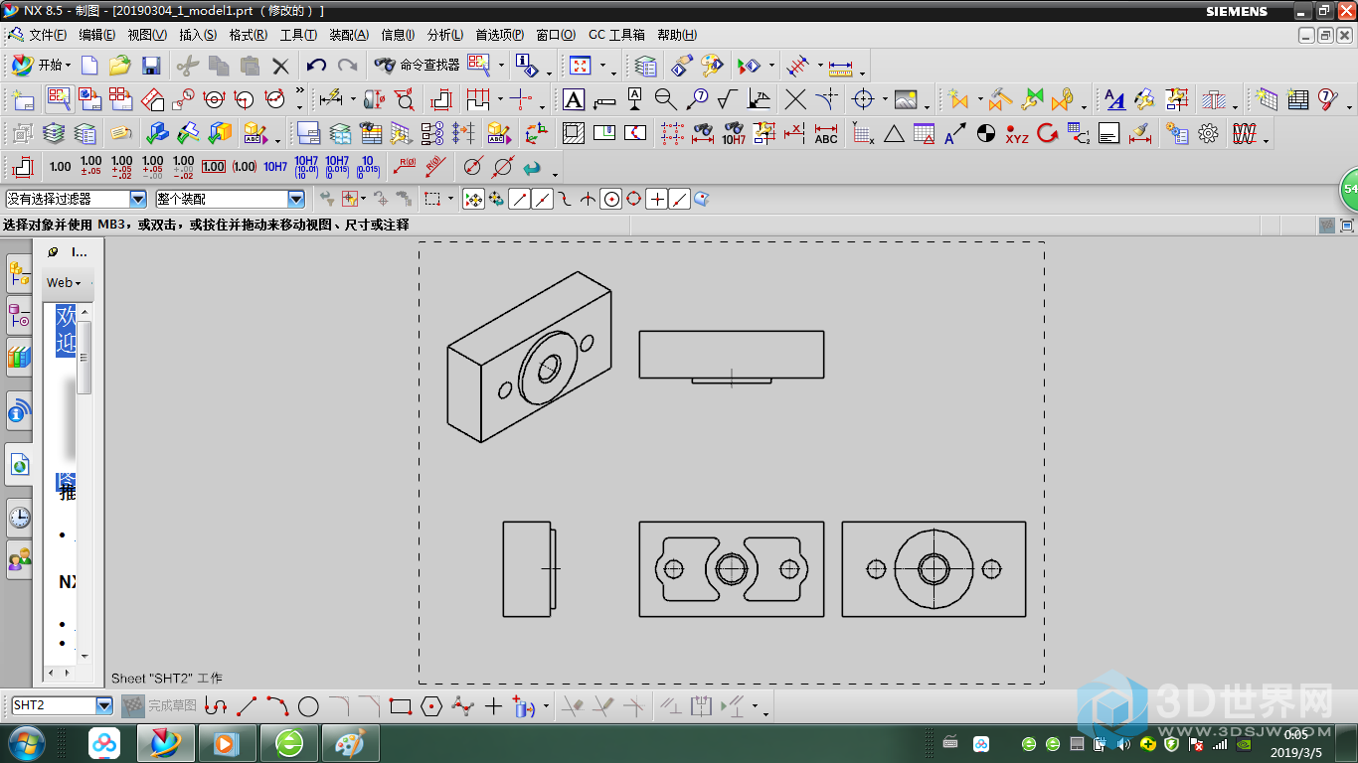Select the Rectangle sketch tool

pyautogui.click(x=401, y=706)
